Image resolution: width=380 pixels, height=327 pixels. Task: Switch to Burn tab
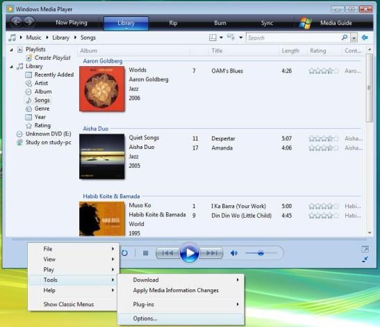click(220, 23)
